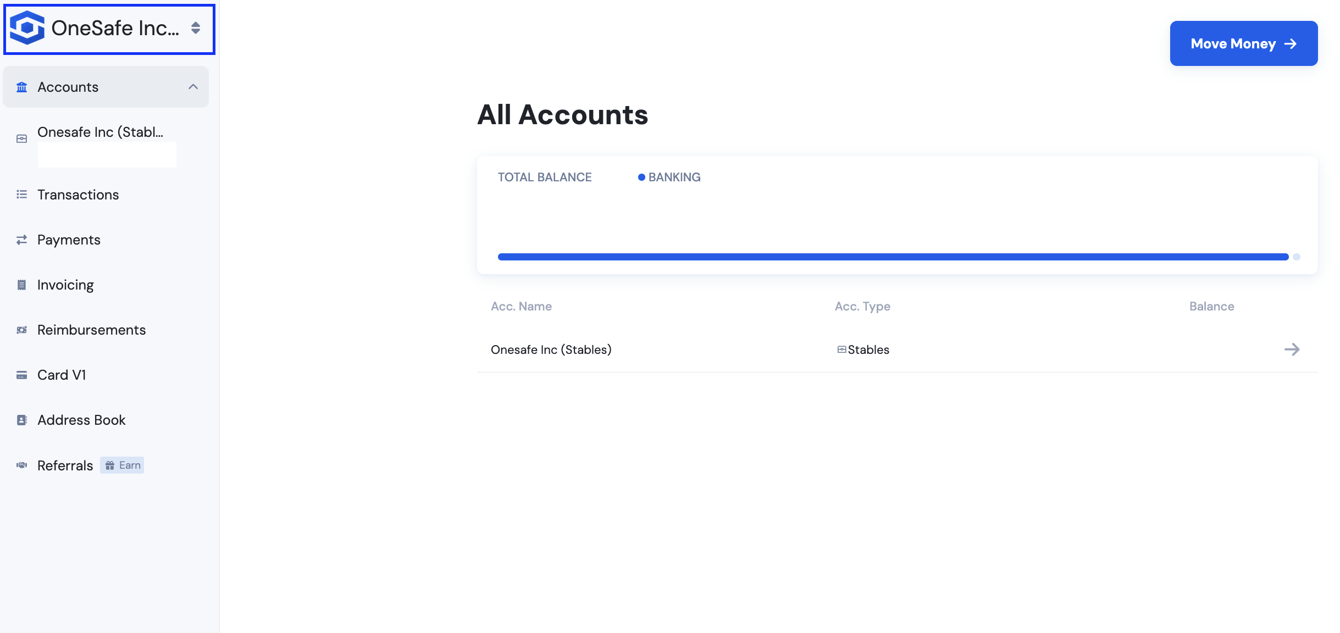Screen dimensions: 1340x633
Task: Go to Referrals
Action: point(65,465)
